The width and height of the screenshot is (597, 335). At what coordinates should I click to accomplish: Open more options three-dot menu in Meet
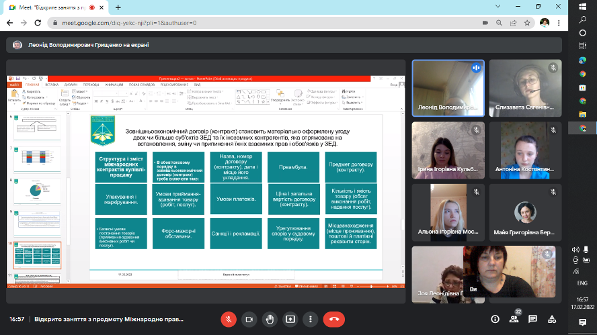[x=311, y=320]
